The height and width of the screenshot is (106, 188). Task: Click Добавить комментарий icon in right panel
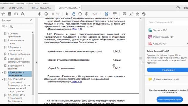click(x=150, y=79)
